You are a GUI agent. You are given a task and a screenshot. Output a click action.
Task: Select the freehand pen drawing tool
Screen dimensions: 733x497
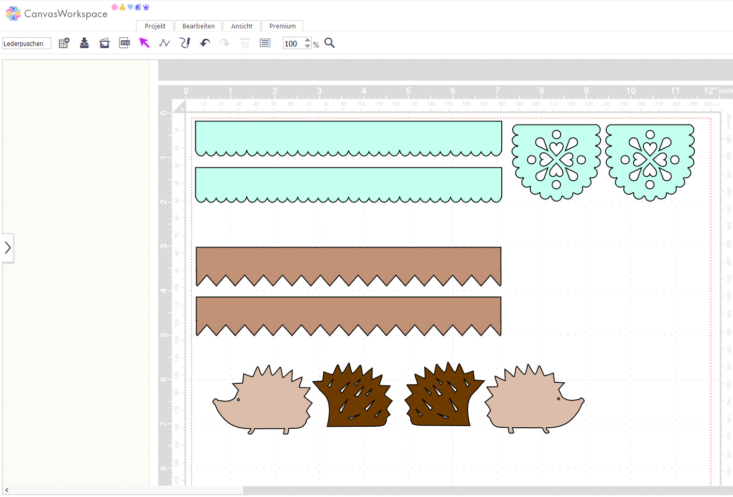pyautogui.click(x=185, y=43)
